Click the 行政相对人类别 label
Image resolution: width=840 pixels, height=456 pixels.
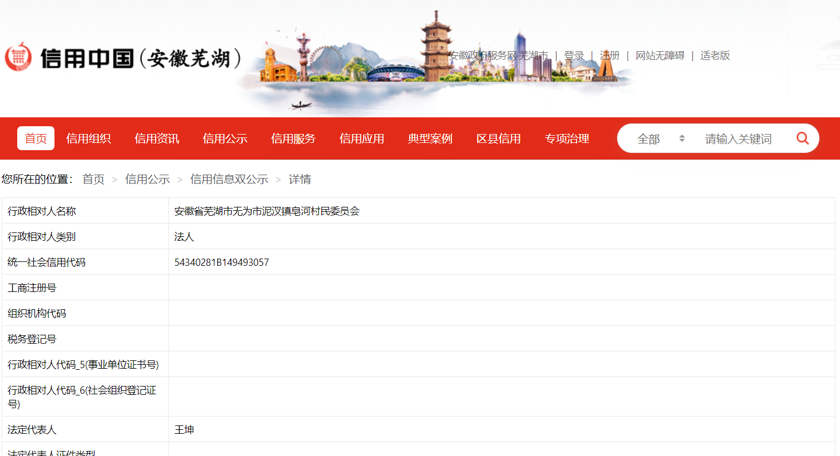[42, 237]
